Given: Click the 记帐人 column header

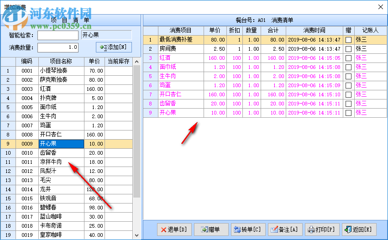Looking at the screenshot, I should (x=370, y=31).
